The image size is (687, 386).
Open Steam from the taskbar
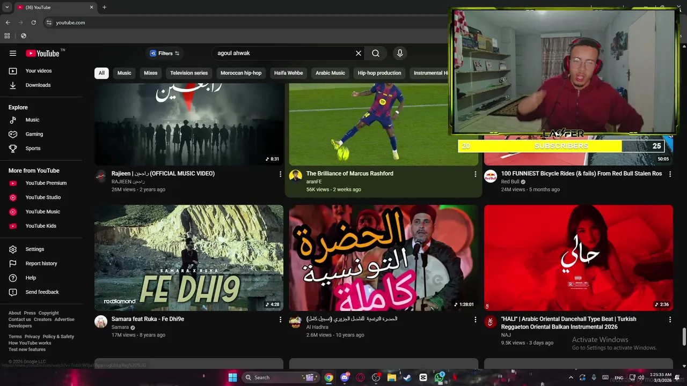coord(407,377)
